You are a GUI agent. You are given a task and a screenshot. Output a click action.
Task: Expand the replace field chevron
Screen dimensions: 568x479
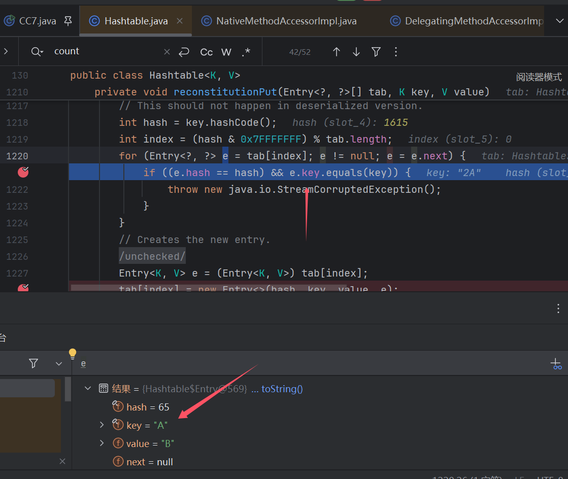6,51
